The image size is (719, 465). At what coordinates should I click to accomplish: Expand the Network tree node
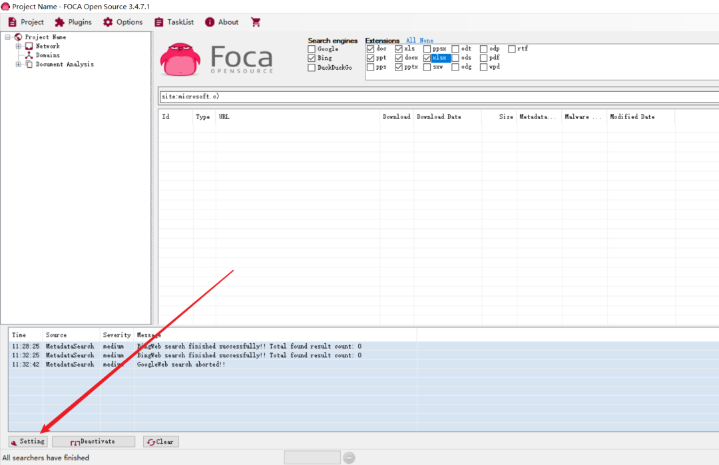[19, 47]
